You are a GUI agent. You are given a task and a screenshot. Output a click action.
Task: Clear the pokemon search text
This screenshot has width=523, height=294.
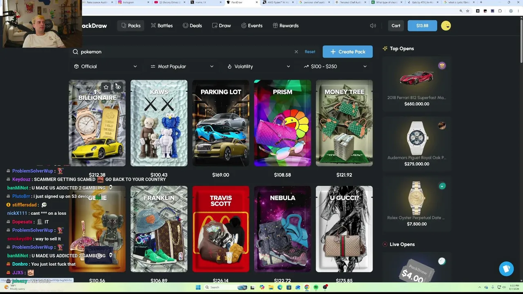click(296, 52)
